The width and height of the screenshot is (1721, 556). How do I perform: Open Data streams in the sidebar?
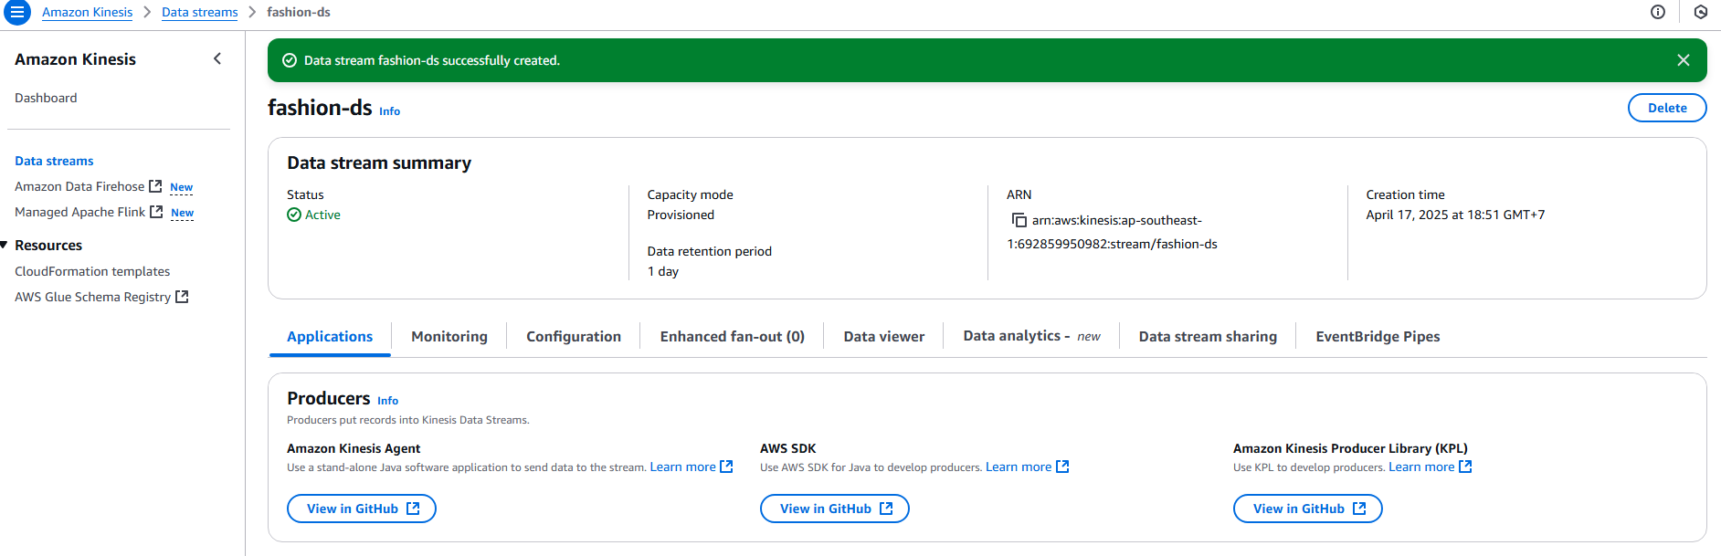(x=54, y=161)
